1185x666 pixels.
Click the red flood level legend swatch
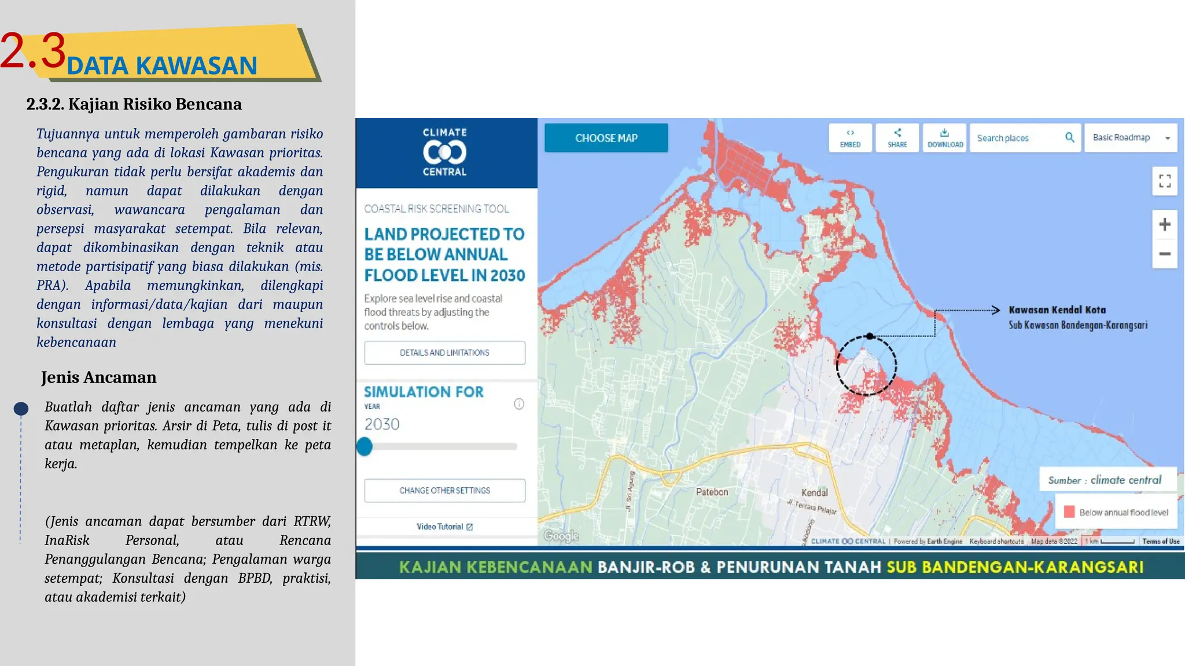click(1069, 512)
